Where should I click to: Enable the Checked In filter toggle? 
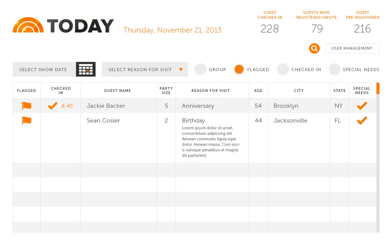[x=283, y=69]
